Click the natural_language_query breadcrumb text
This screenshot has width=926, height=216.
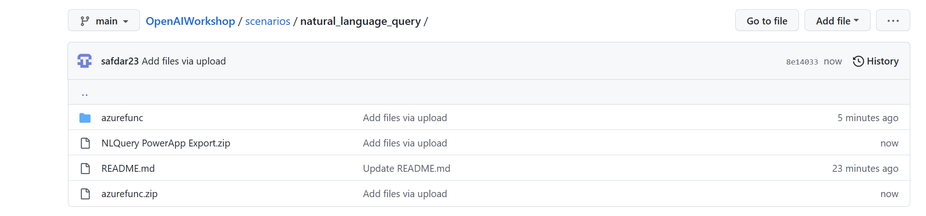[x=360, y=21]
